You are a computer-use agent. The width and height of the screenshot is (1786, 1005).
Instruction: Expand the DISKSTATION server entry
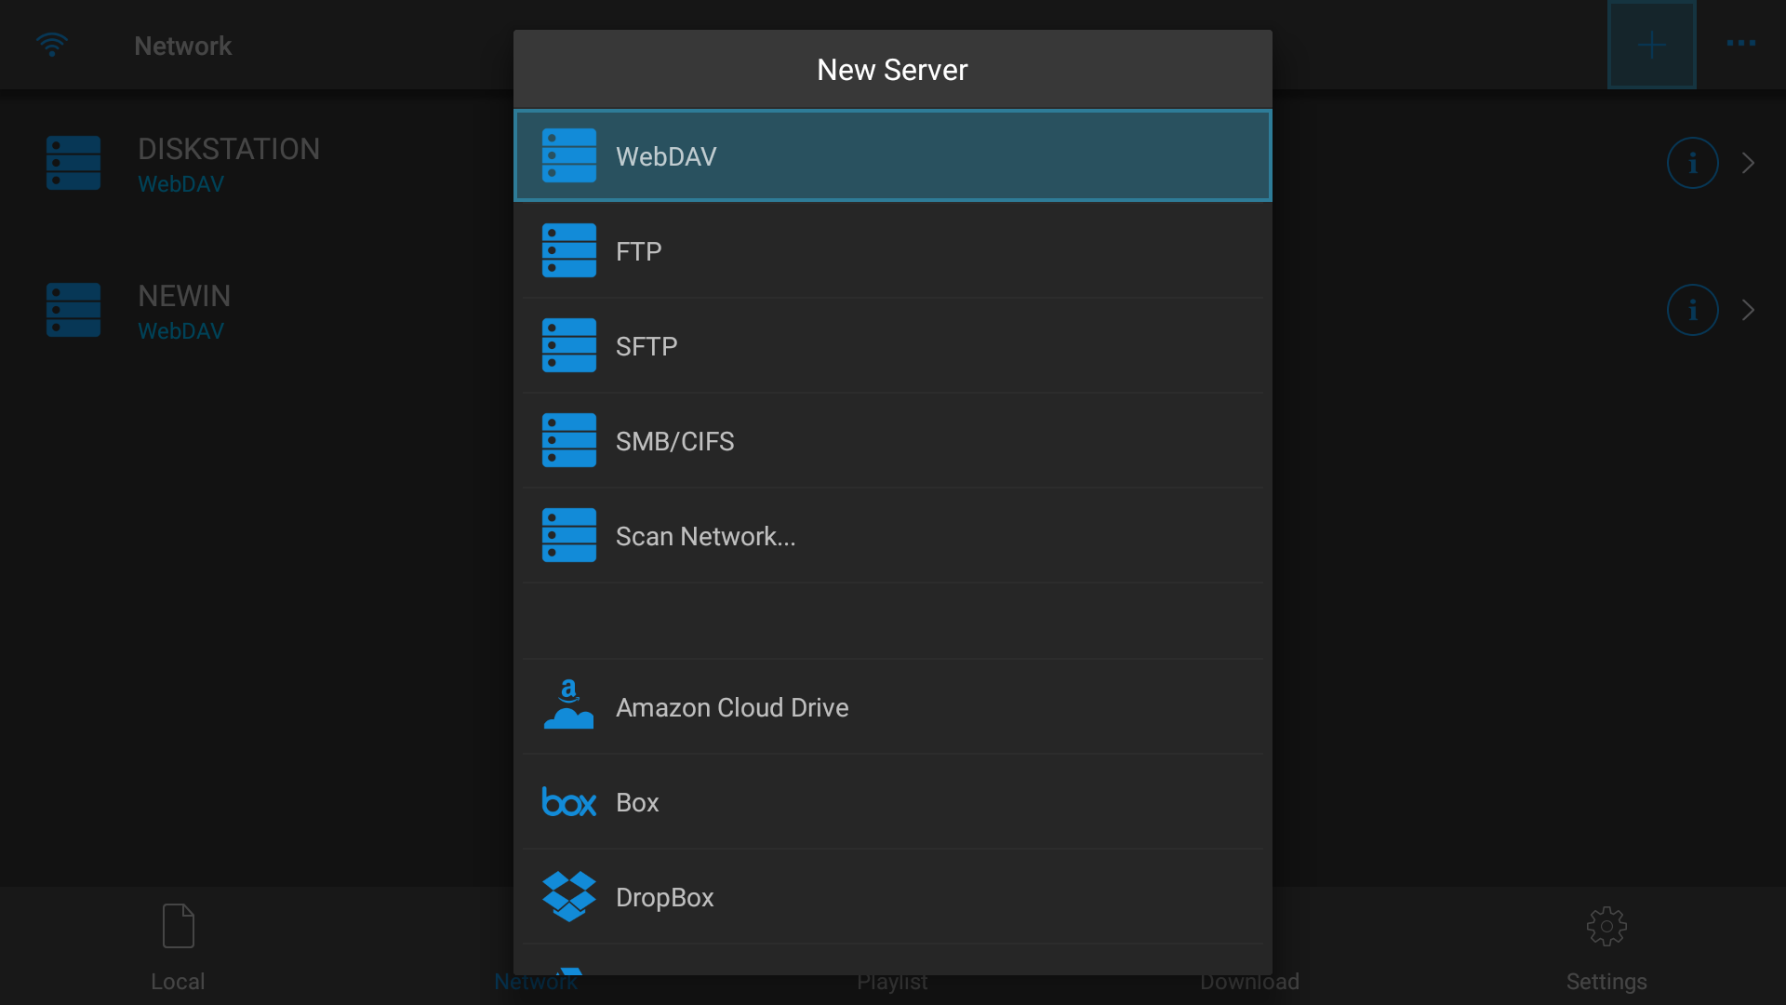point(1749,163)
